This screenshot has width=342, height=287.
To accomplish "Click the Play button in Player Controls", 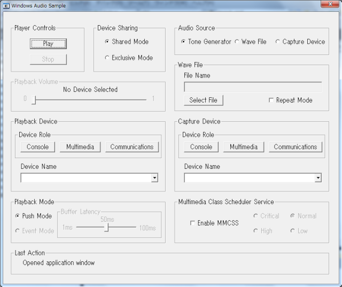I will coord(48,44).
